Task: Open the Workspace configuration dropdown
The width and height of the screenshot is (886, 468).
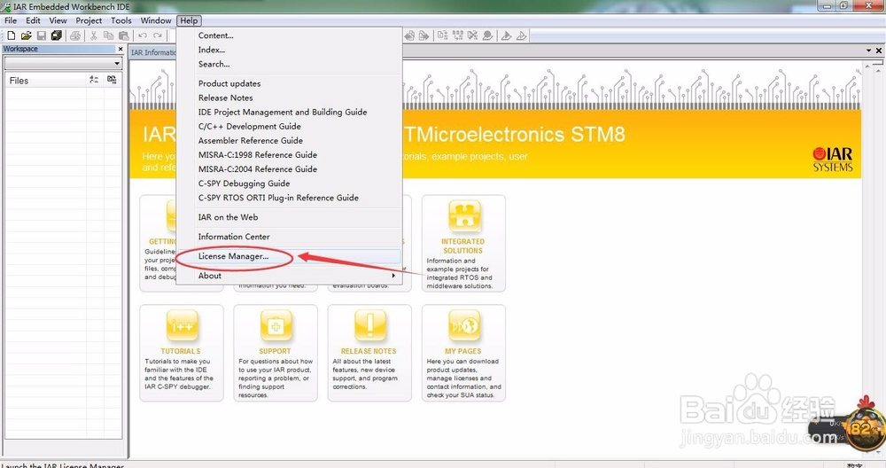Action: [x=63, y=63]
